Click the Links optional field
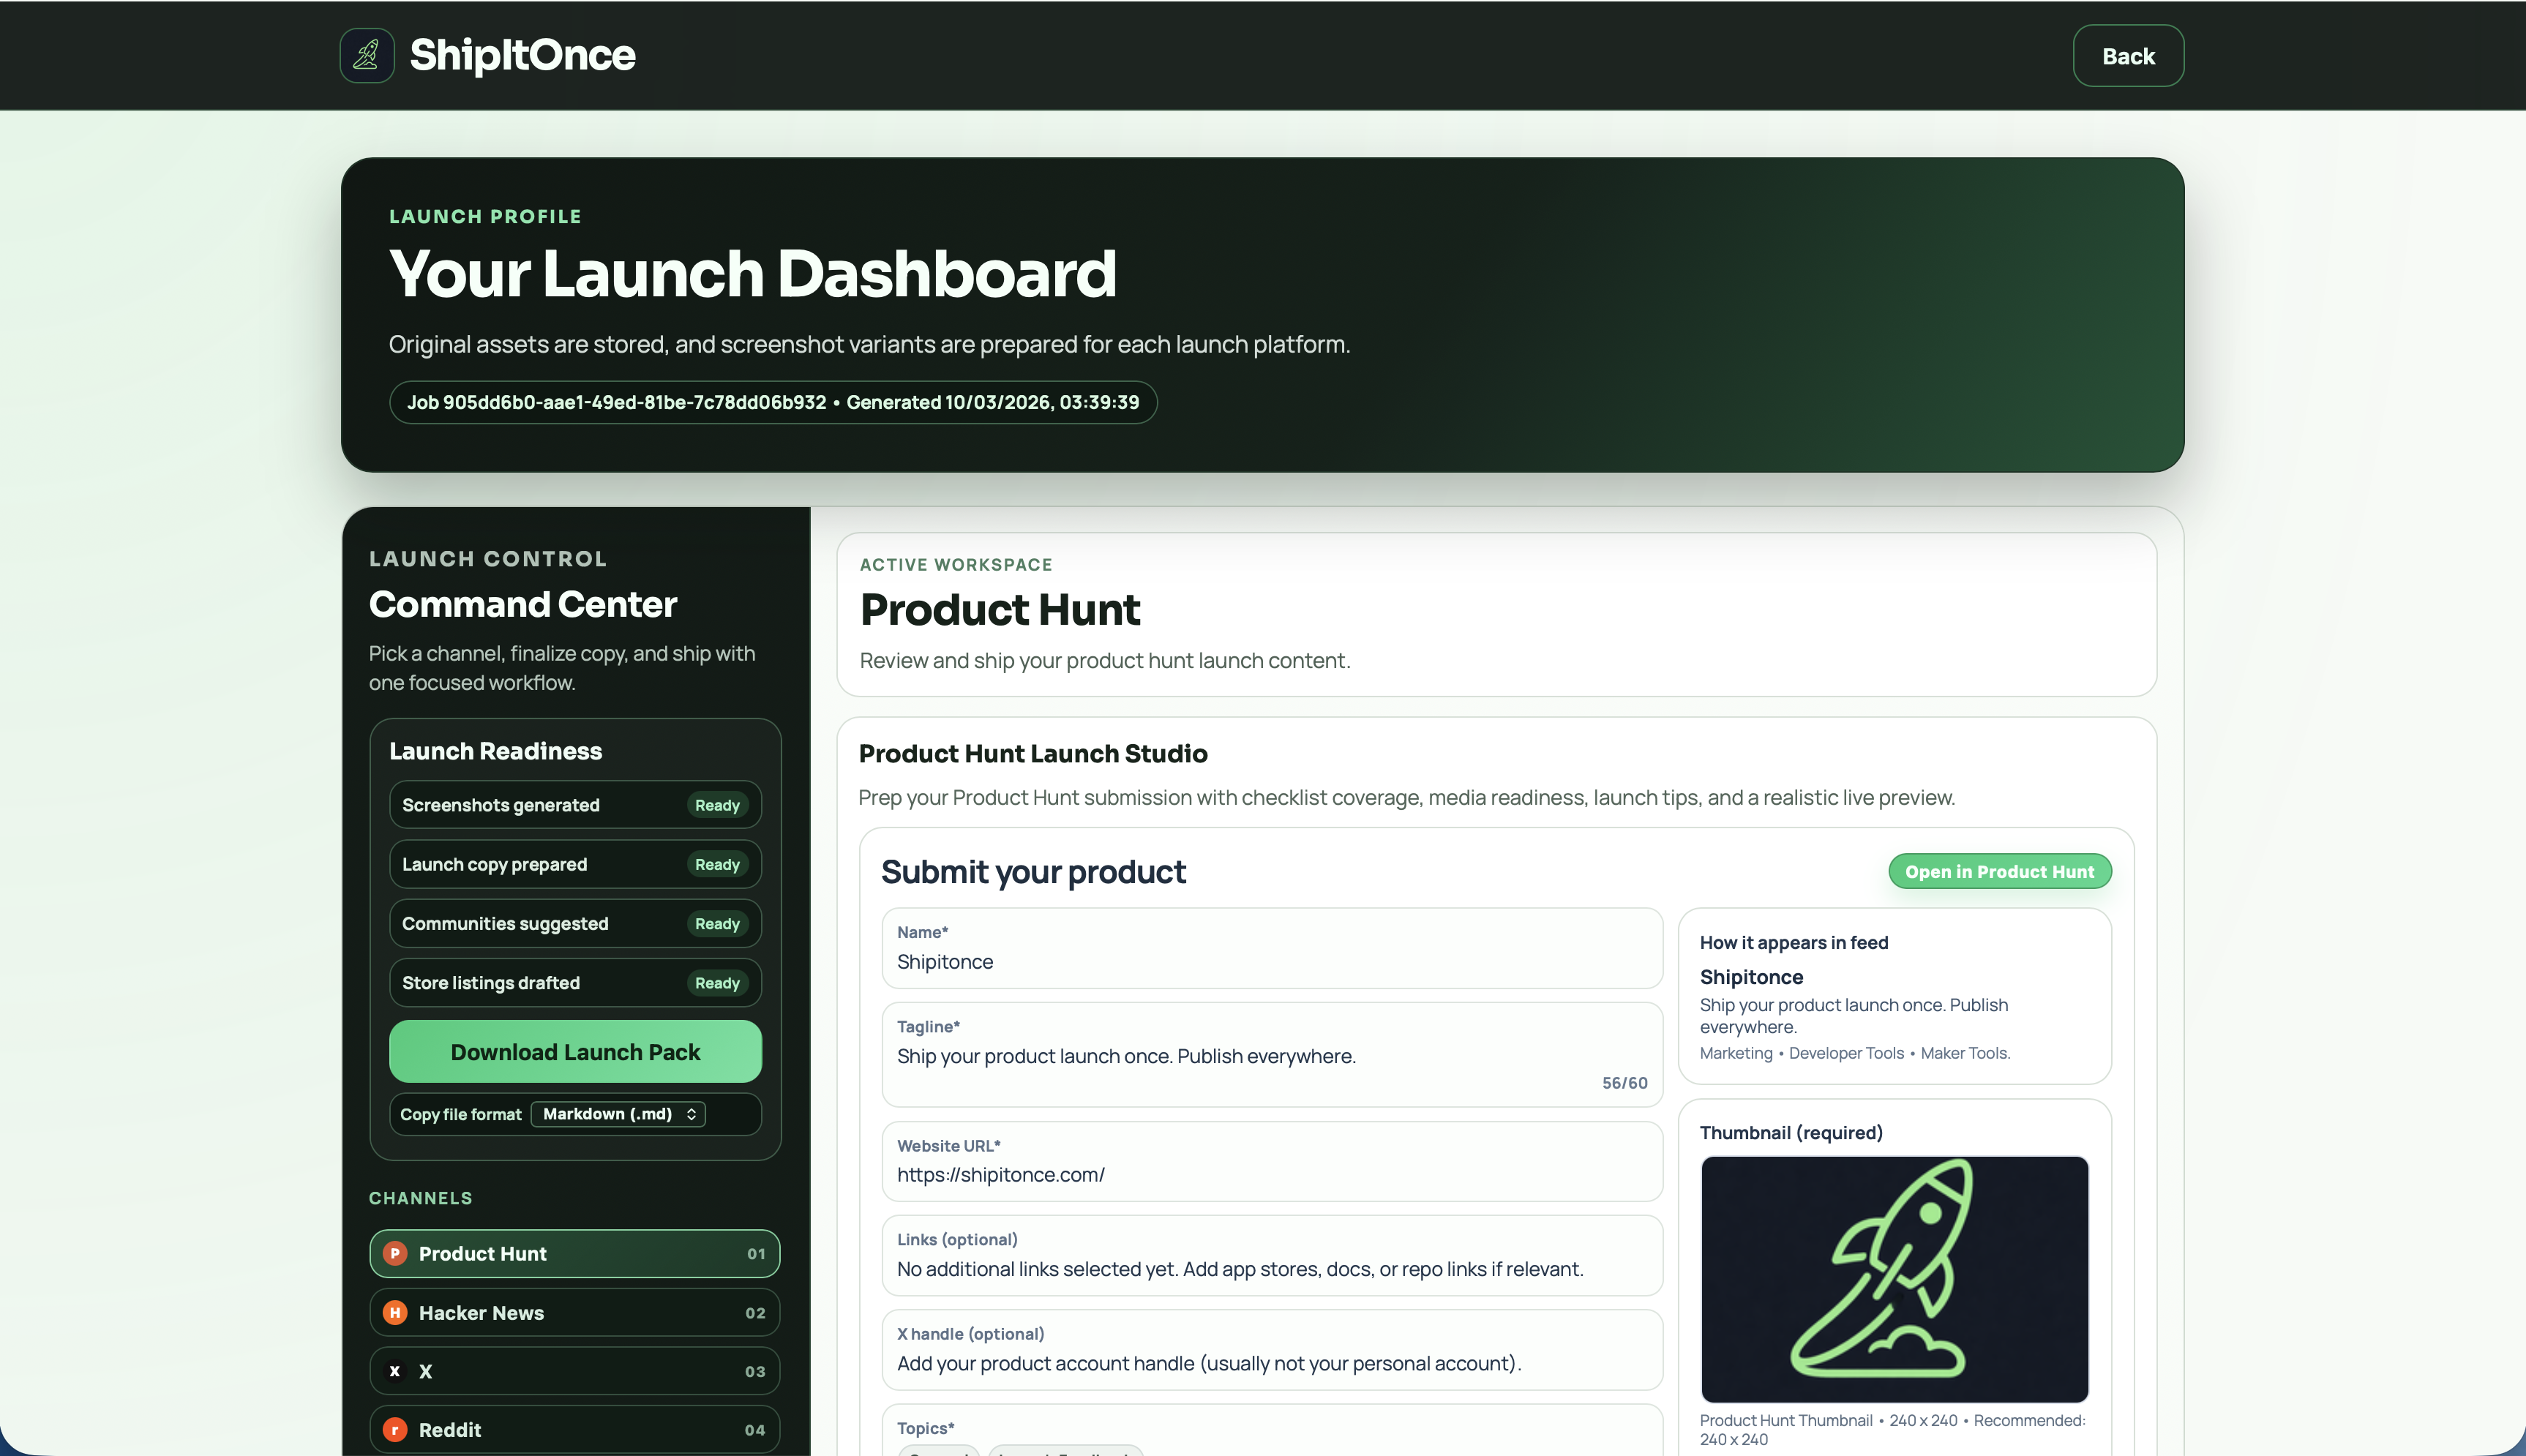The width and height of the screenshot is (2526, 1456). (1271, 1268)
